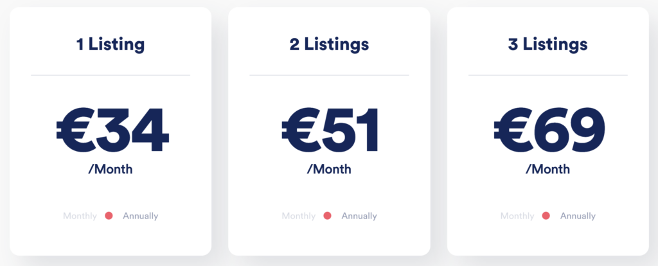Select Annually billing for 1 Listing
Image resolution: width=658 pixels, height=266 pixels.
tap(140, 216)
